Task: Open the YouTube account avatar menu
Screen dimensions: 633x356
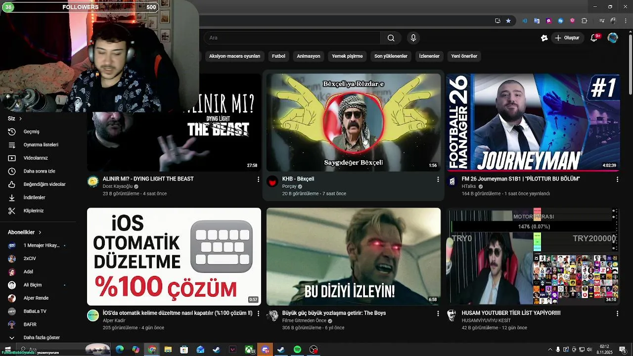Action: click(613, 38)
